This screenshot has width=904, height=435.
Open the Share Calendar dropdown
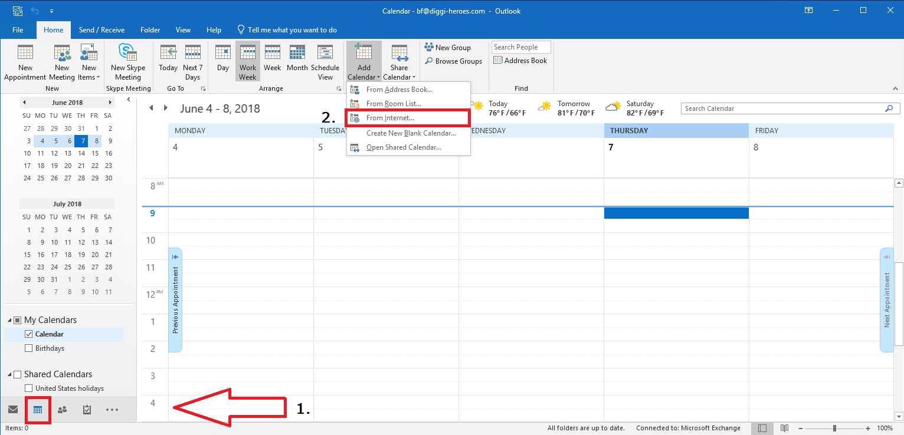click(399, 62)
